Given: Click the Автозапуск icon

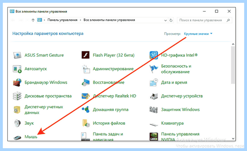Looking at the screenshot, I should [x=17, y=69].
